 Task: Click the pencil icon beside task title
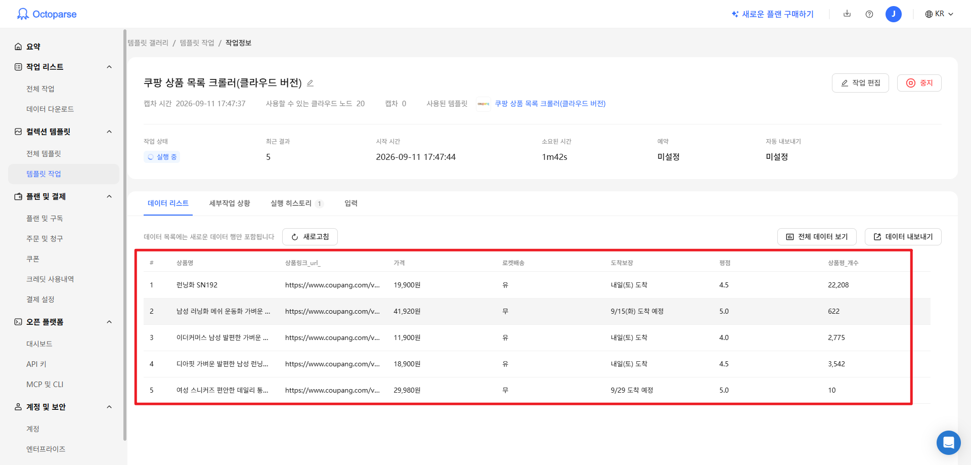point(311,83)
